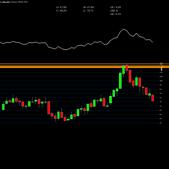
Task: Click the 89 price axis label
Action: [161, 93]
